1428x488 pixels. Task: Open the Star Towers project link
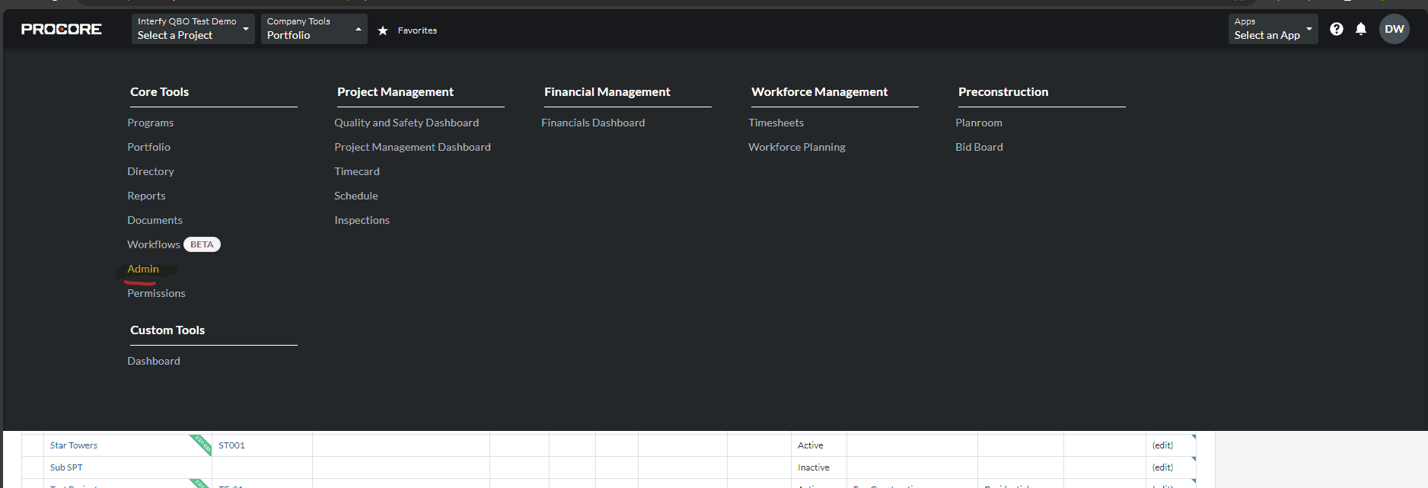(74, 445)
